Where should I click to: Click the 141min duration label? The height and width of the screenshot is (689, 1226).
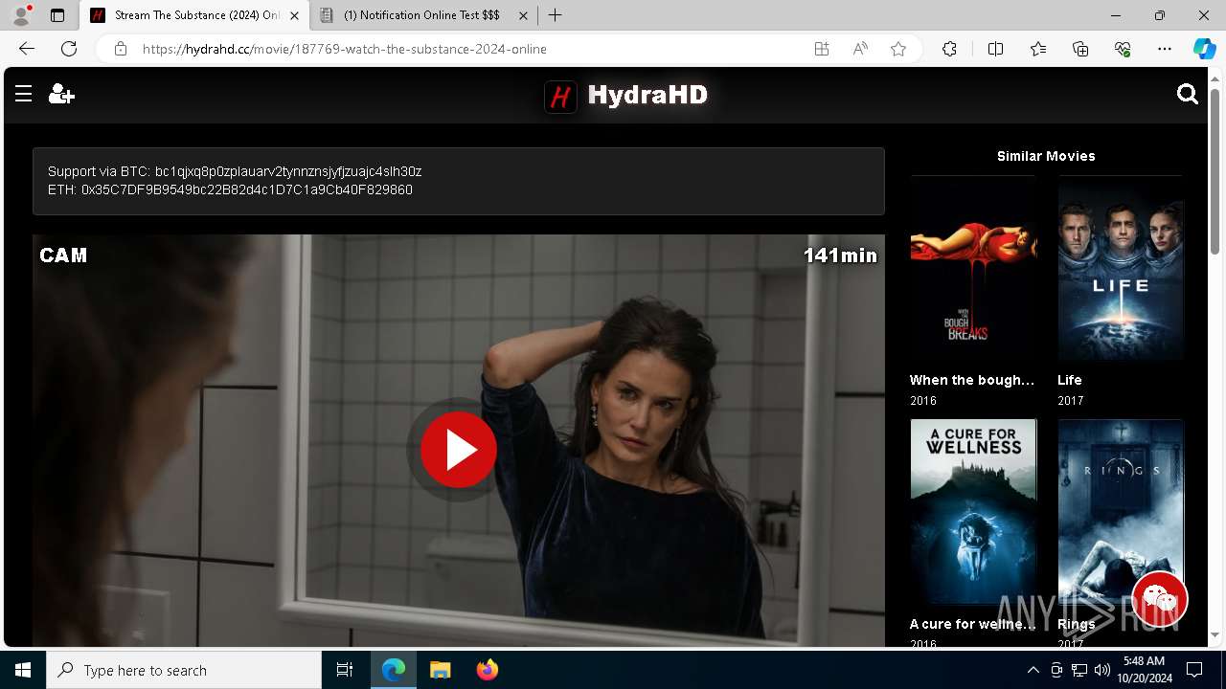(x=840, y=255)
